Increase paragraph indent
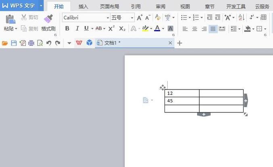This screenshot has width=273, height=167. click(x=218, y=17)
